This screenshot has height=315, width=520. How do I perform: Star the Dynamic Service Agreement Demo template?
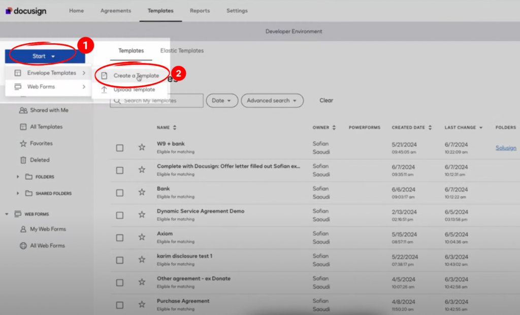[142, 214]
